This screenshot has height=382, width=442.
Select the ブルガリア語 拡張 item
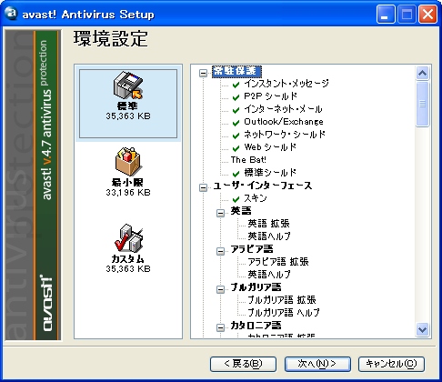[x=282, y=300]
